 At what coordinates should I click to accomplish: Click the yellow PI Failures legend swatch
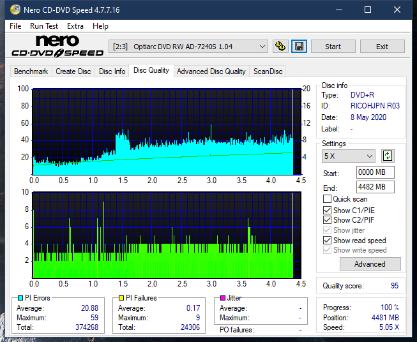(121, 298)
